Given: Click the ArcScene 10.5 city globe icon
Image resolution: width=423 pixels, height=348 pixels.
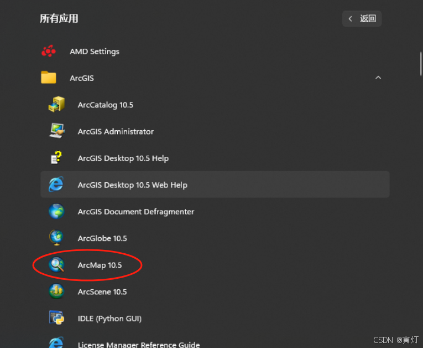Looking at the screenshot, I should 56,291.
